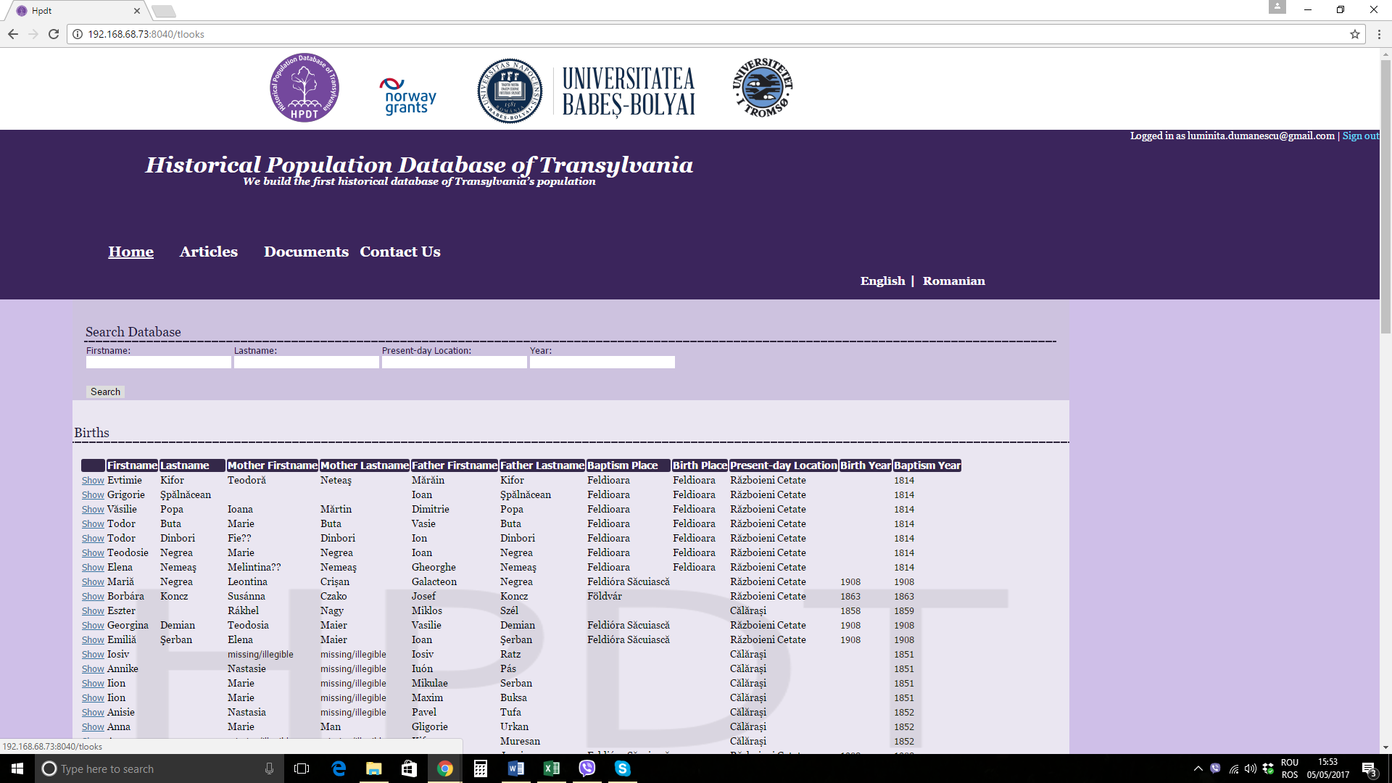Open Skype from the taskbar

tap(623, 768)
